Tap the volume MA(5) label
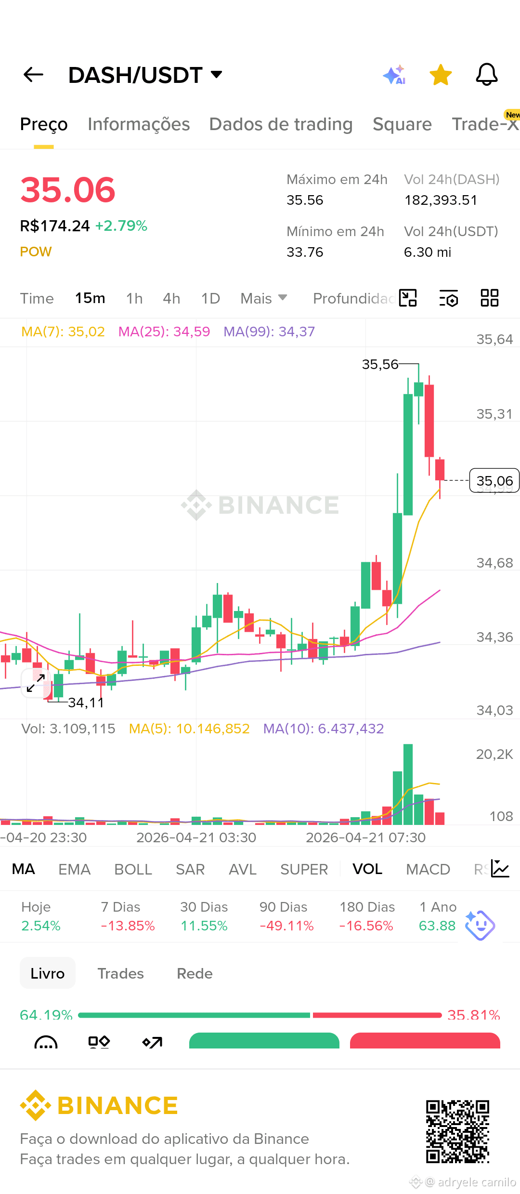This screenshot has height=1194, width=520. [x=189, y=729]
